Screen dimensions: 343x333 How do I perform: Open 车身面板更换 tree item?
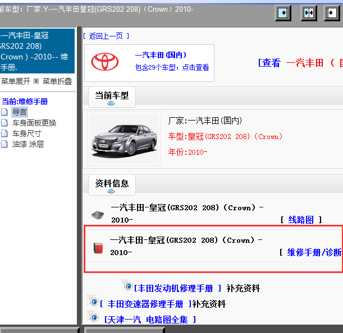coord(34,123)
